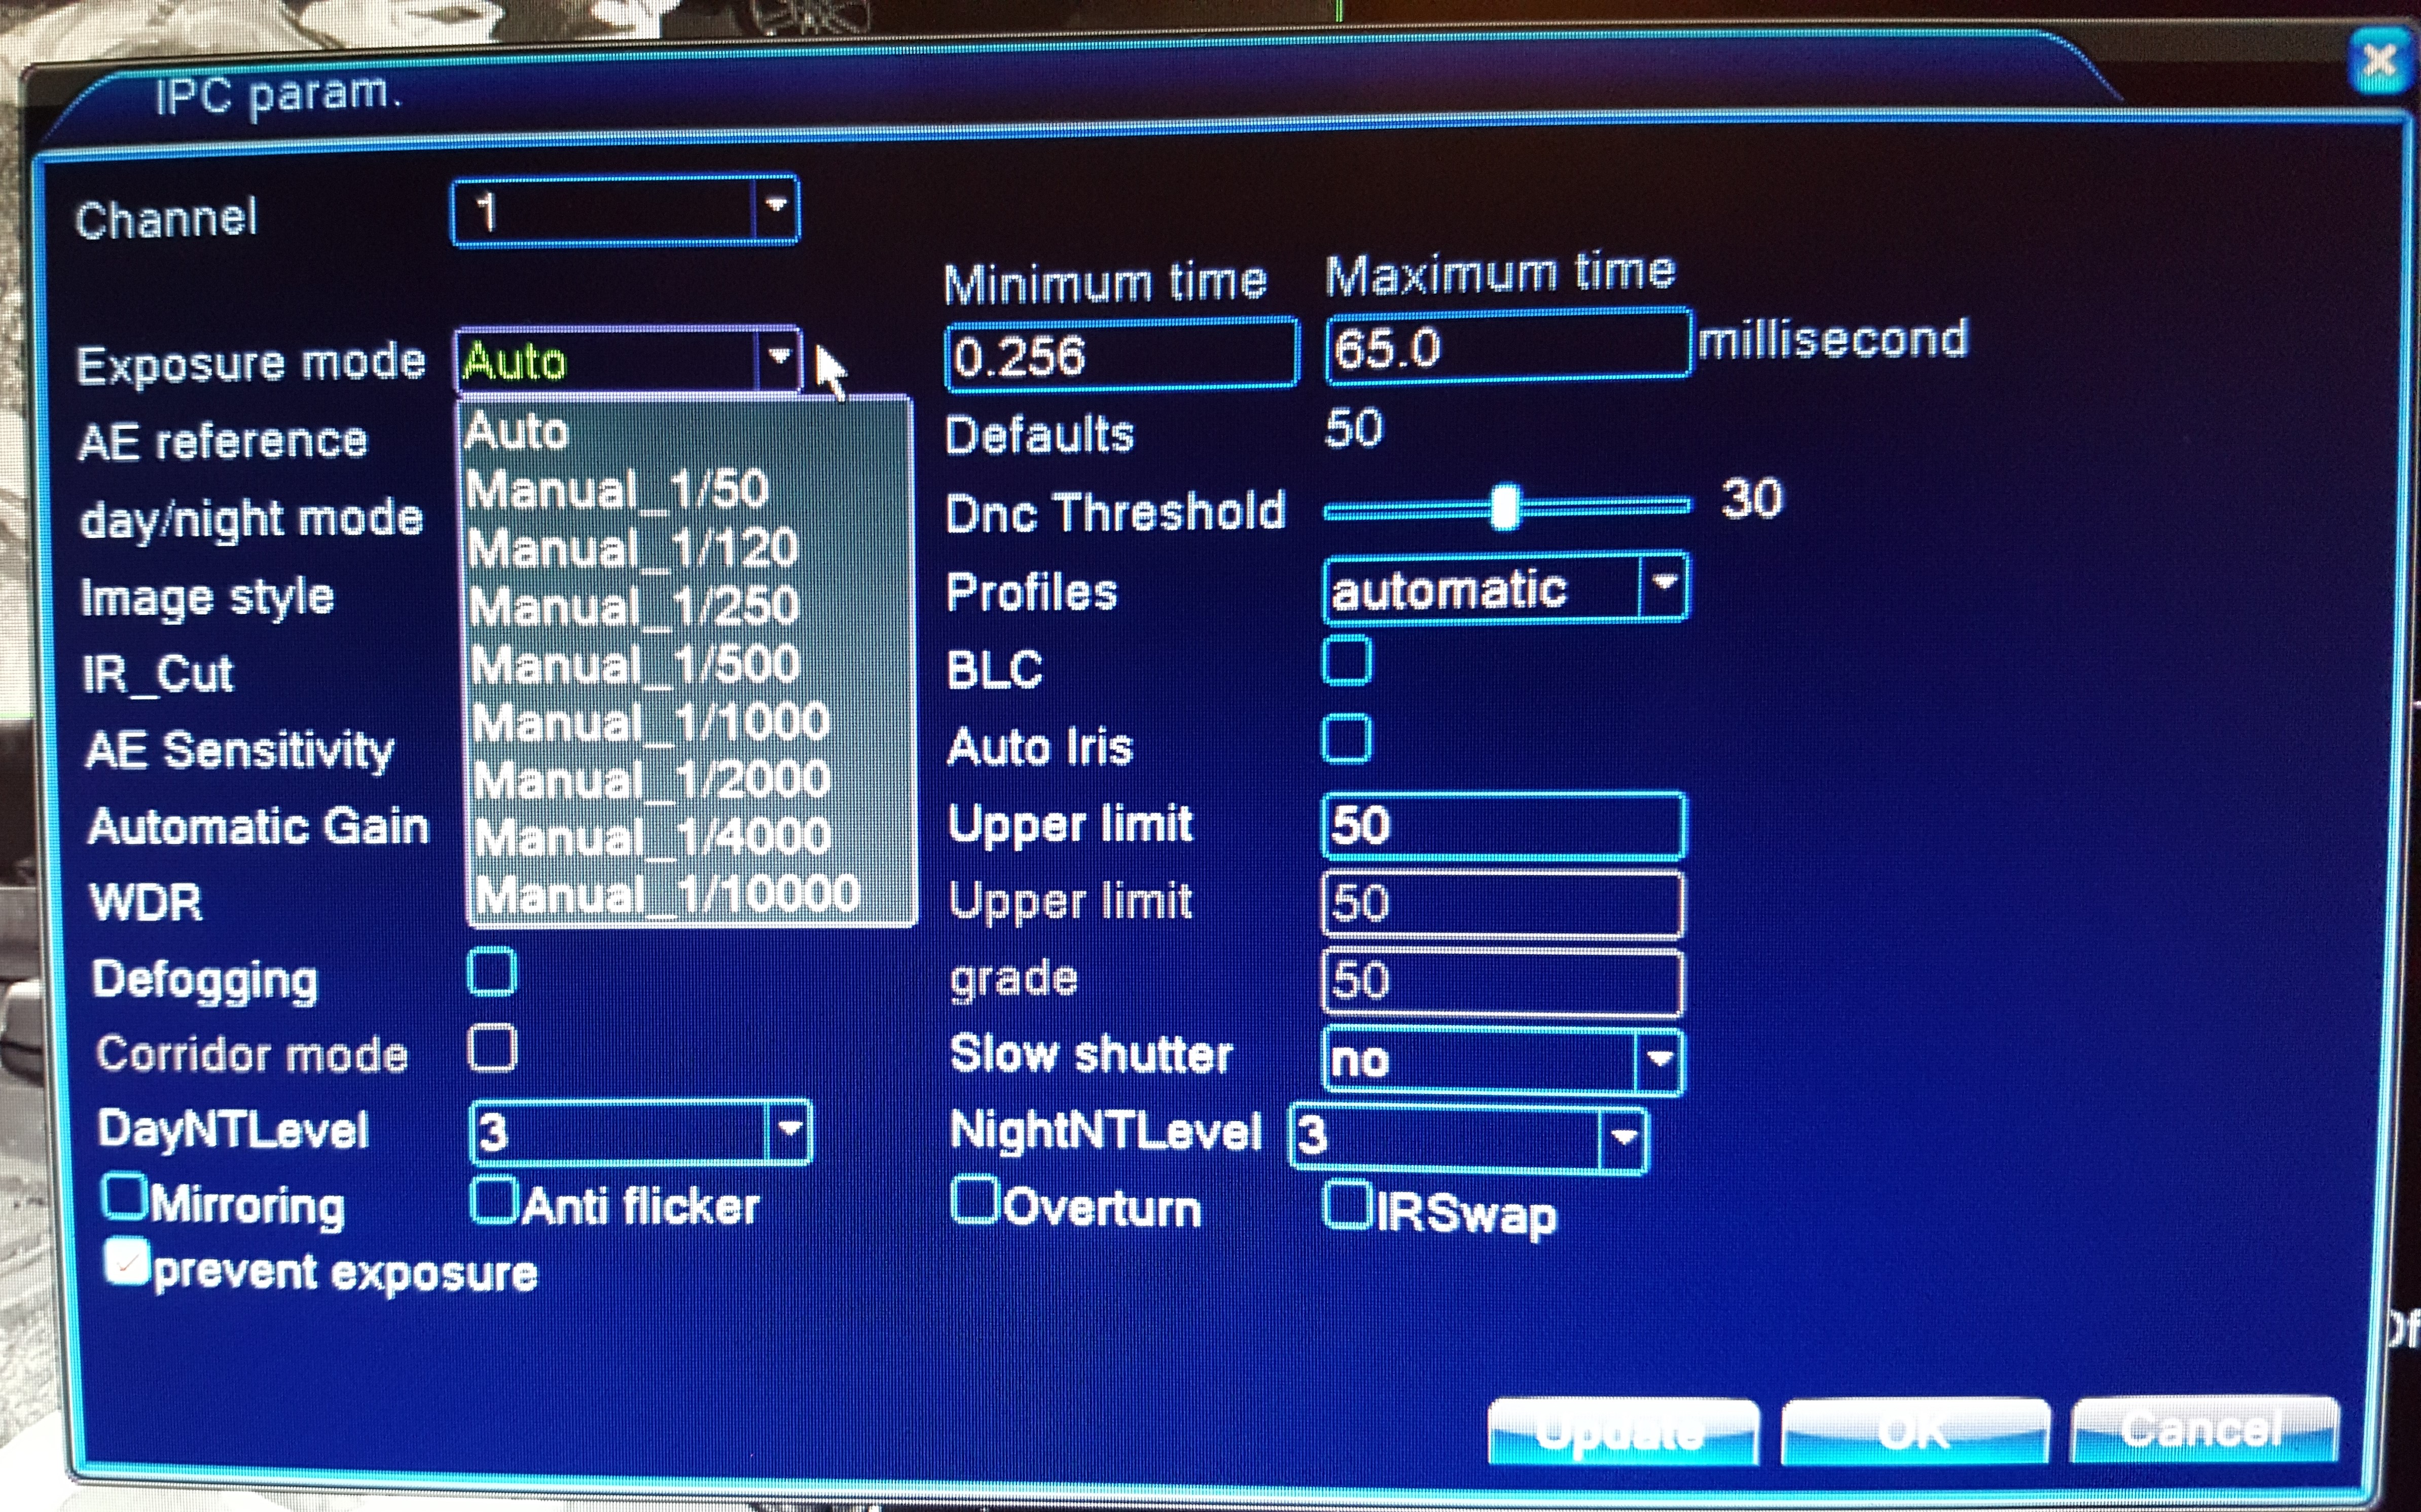
Task: Open the Channel dropdown arrow
Action: 776,208
